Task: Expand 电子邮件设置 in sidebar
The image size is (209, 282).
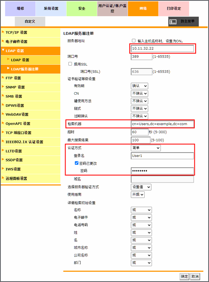Action: (x=31, y=42)
